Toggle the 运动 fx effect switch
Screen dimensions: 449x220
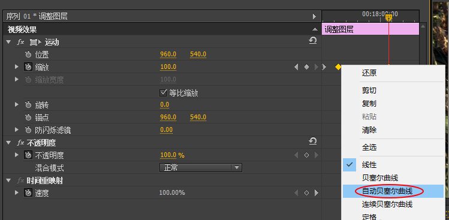tap(20, 42)
